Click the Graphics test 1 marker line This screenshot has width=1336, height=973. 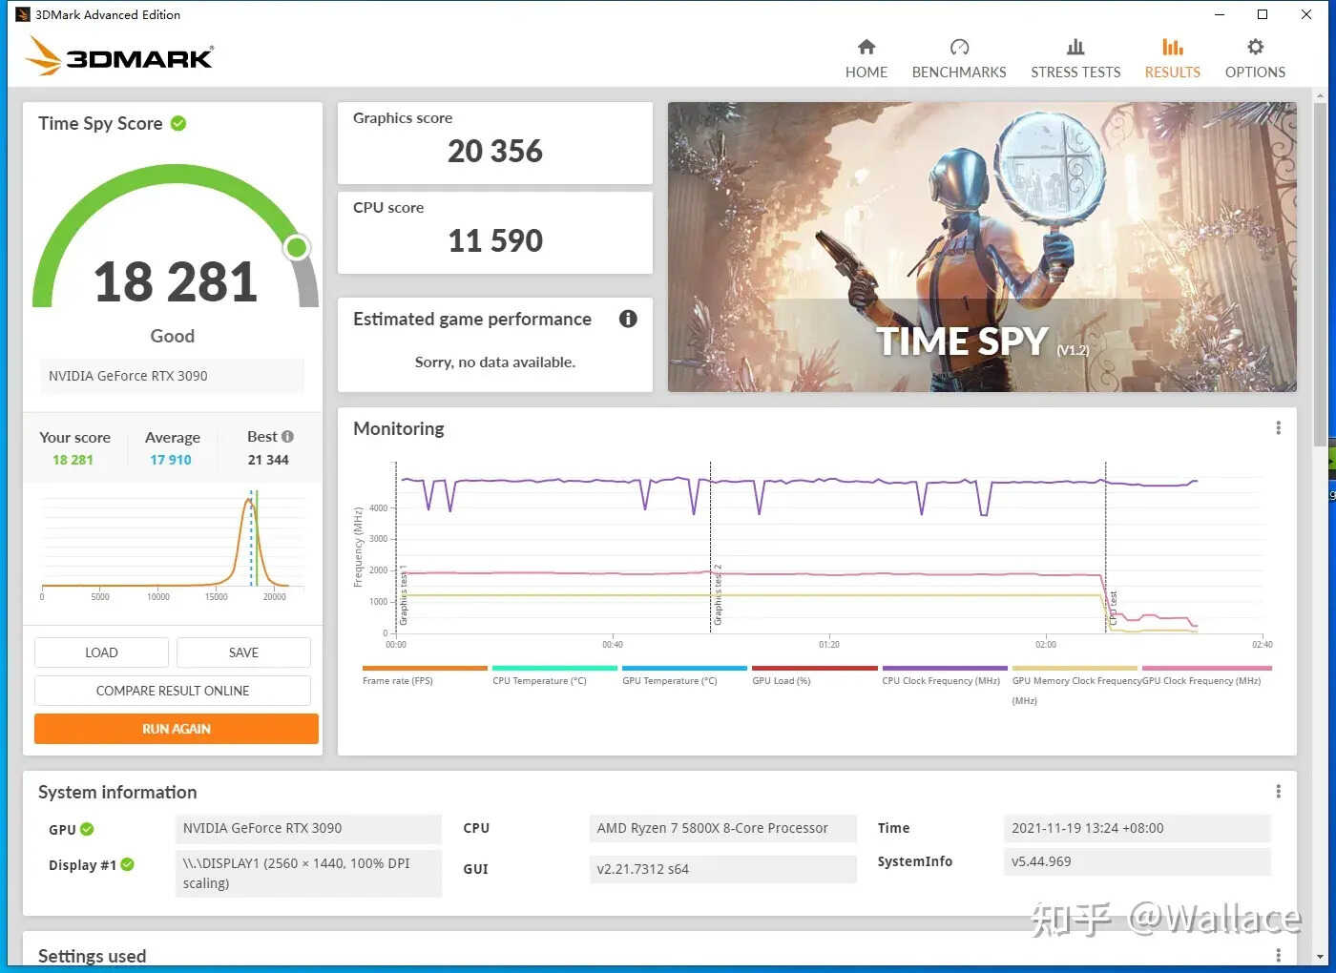[396, 546]
